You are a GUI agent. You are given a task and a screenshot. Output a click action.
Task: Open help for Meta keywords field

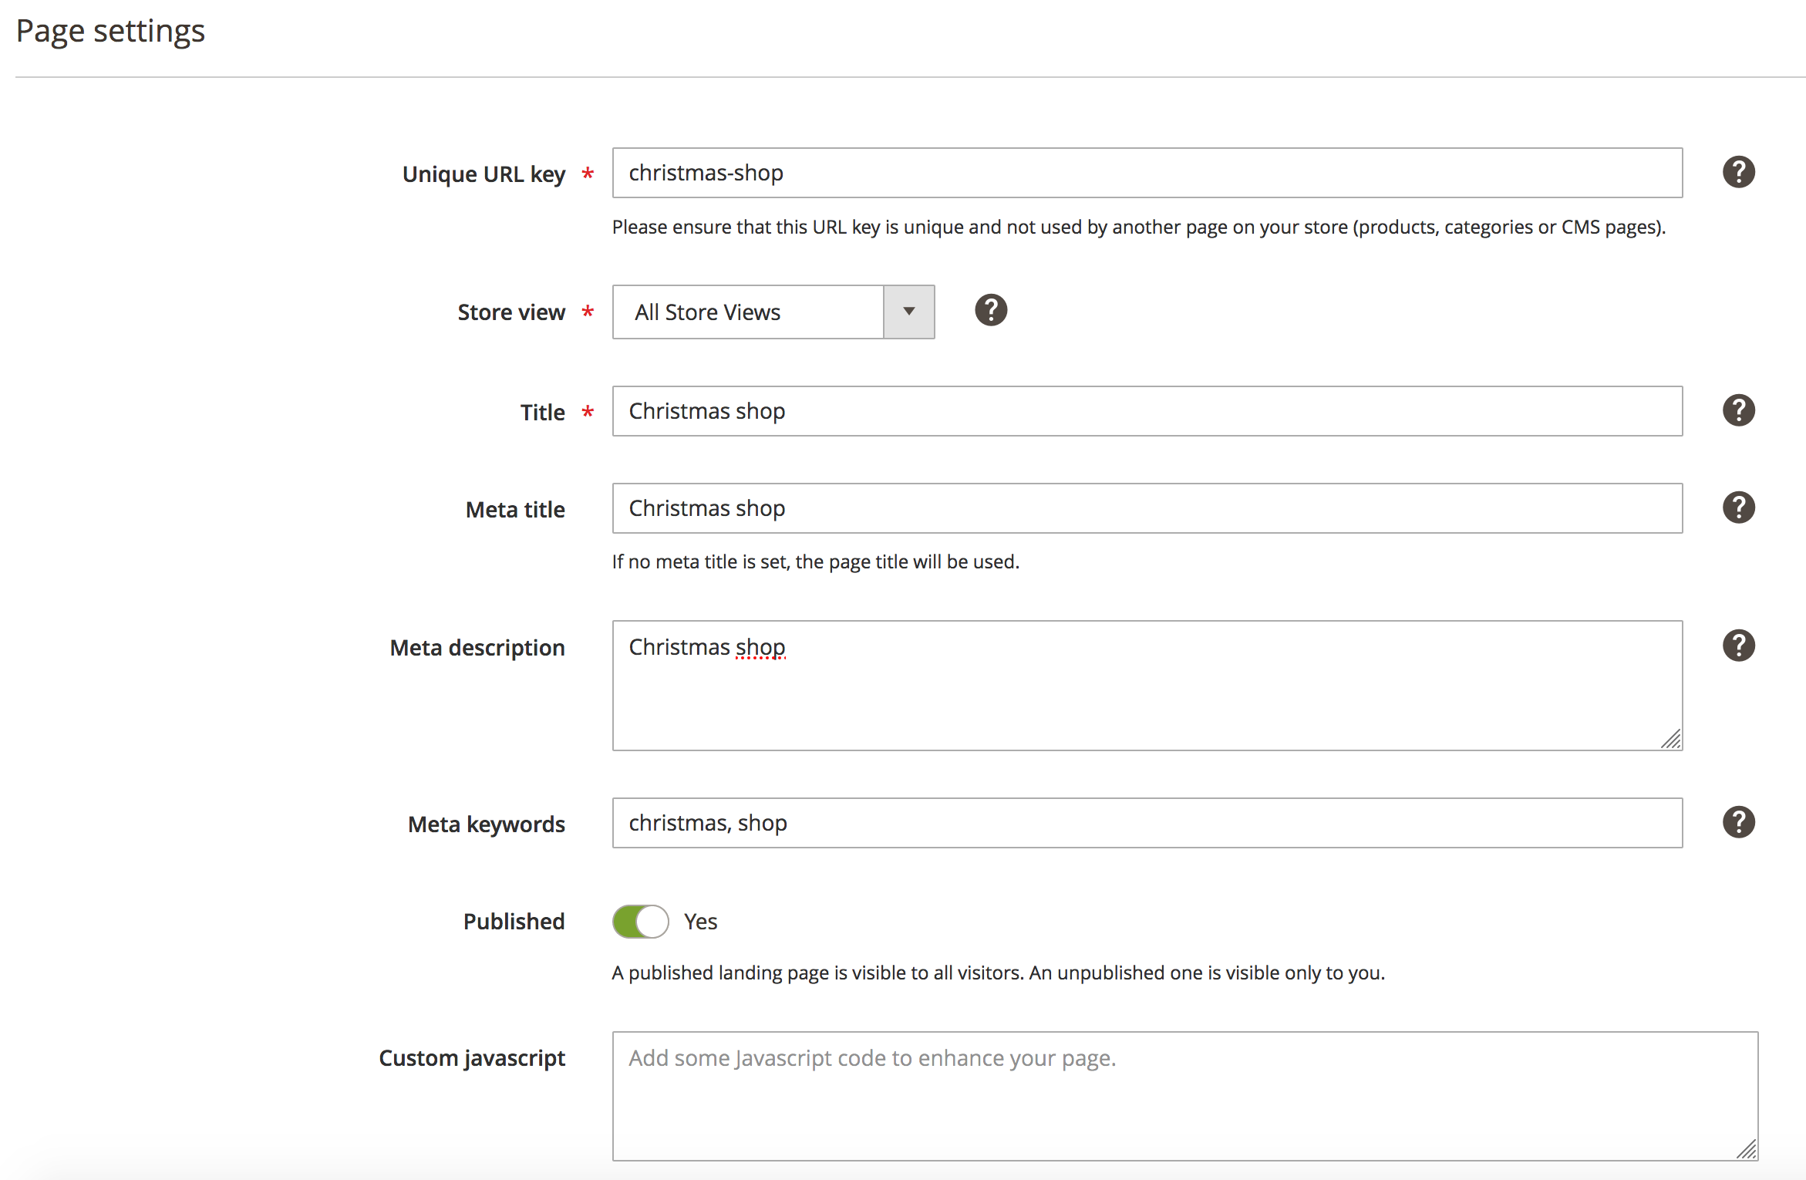point(1738,822)
